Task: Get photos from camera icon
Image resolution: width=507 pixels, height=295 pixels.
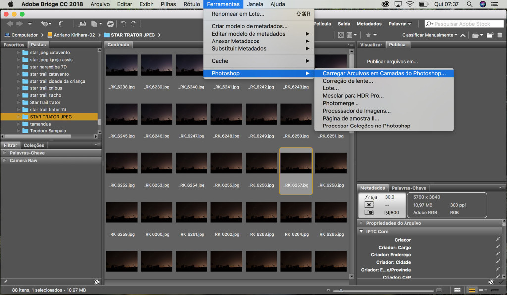Action: coord(82,24)
